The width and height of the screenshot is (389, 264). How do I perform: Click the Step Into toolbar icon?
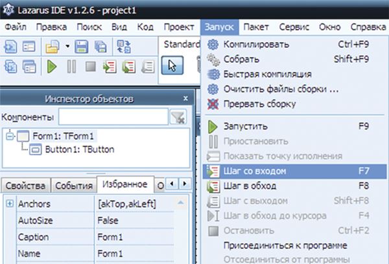coord(110,67)
